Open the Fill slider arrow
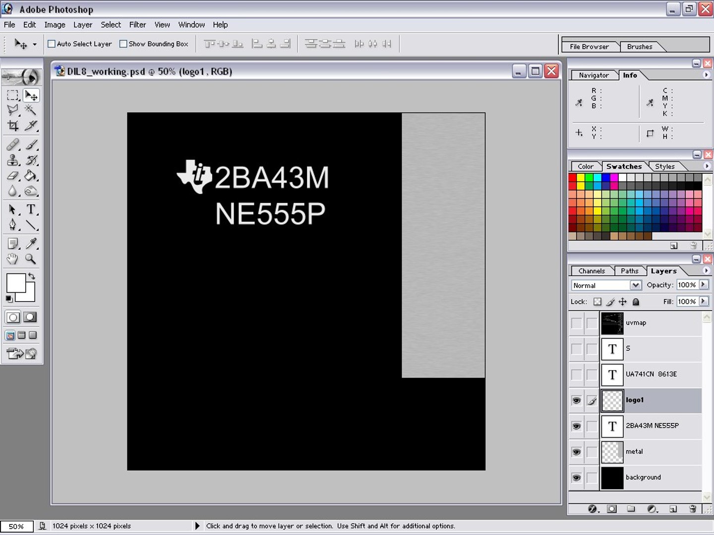Viewport: 714px width, 535px height. tap(704, 301)
